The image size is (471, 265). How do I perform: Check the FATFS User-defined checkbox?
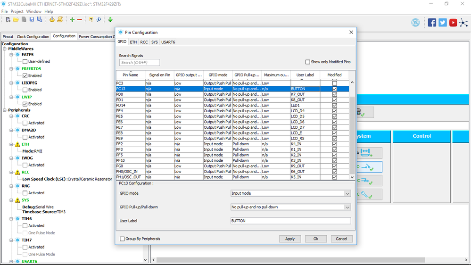[x=25, y=62]
